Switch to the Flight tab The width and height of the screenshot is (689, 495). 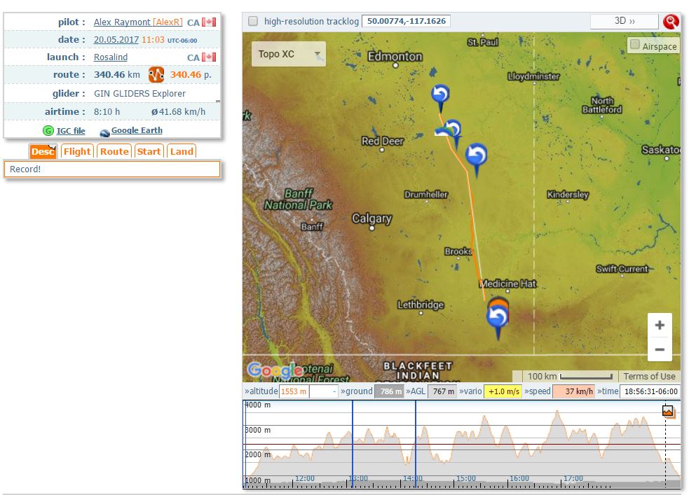tap(77, 151)
